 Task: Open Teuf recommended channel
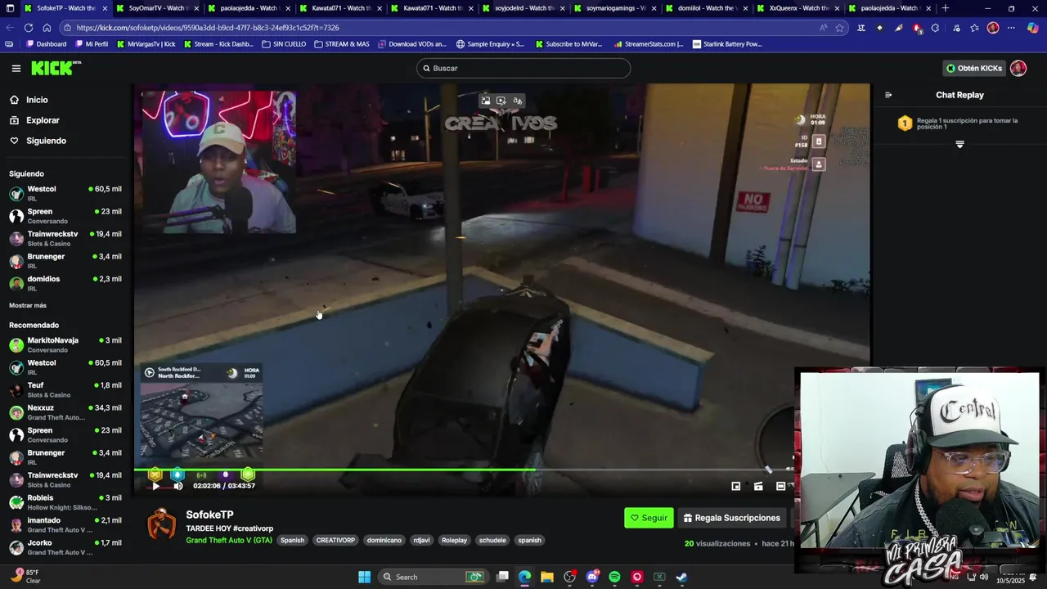65,390
